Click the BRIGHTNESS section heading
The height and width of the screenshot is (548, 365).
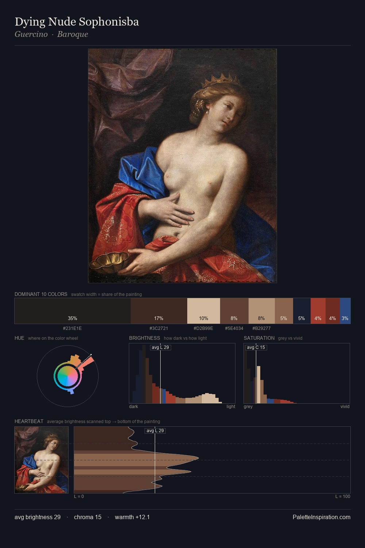point(145,338)
